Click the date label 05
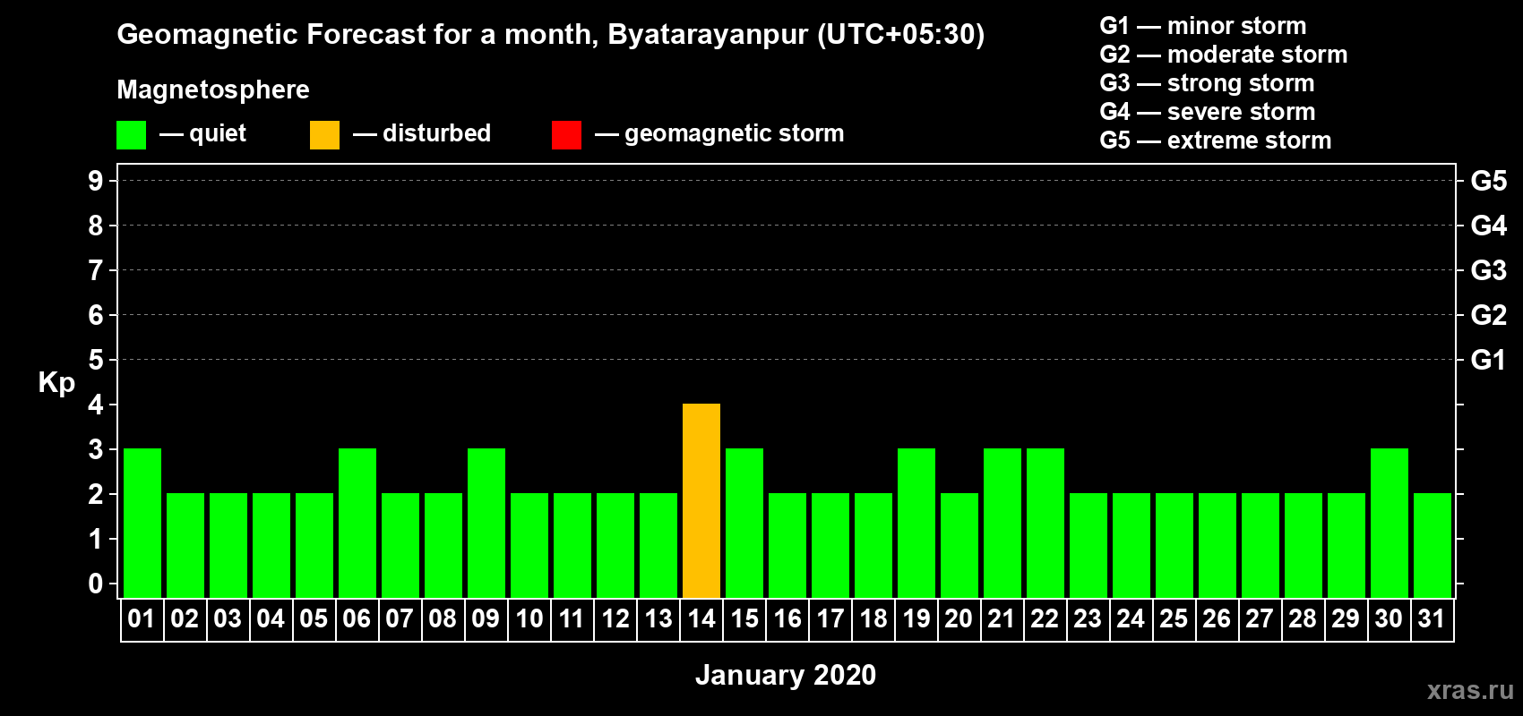This screenshot has width=1523, height=716. pos(314,618)
